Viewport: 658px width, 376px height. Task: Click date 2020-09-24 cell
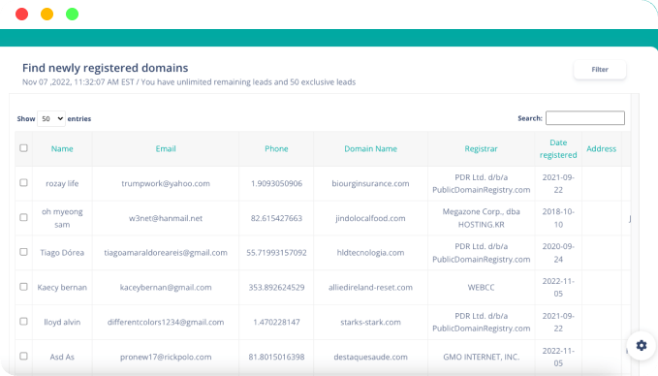(558, 253)
